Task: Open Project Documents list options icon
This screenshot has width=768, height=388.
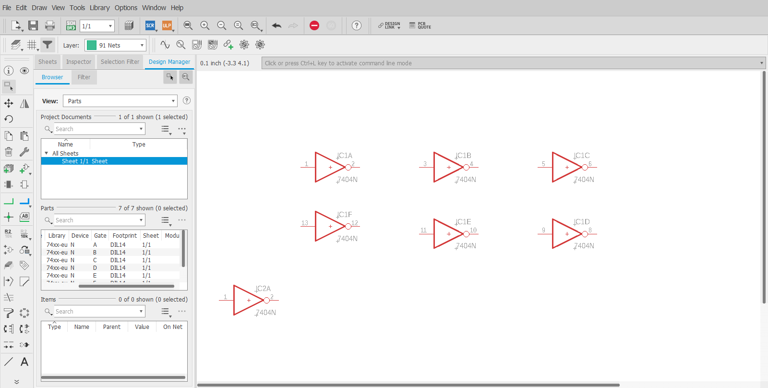Action: pyautogui.click(x=166, y=129)
